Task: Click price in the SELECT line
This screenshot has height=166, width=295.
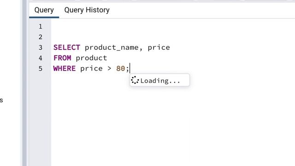Action: 159,48
